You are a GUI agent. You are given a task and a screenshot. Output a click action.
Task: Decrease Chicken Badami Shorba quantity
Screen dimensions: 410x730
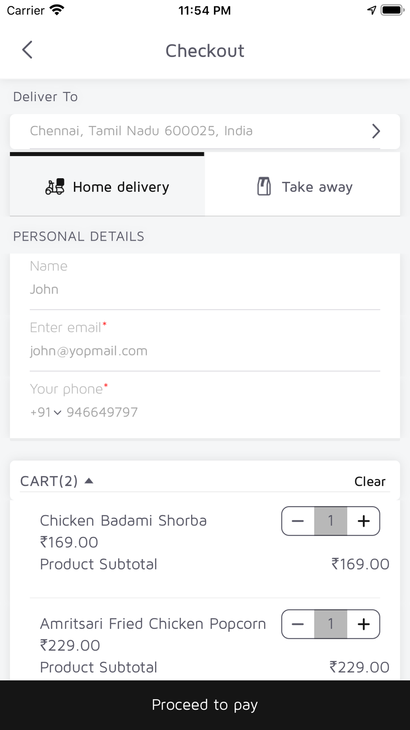pos(298,521)
